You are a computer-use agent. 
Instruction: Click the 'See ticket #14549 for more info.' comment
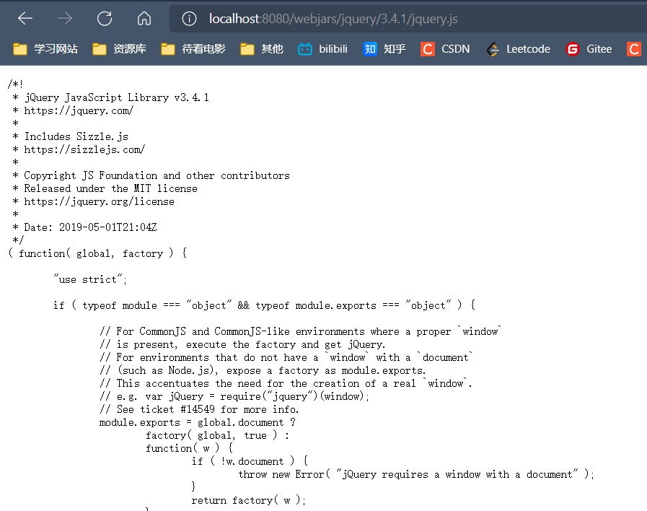tap(199, 409)
